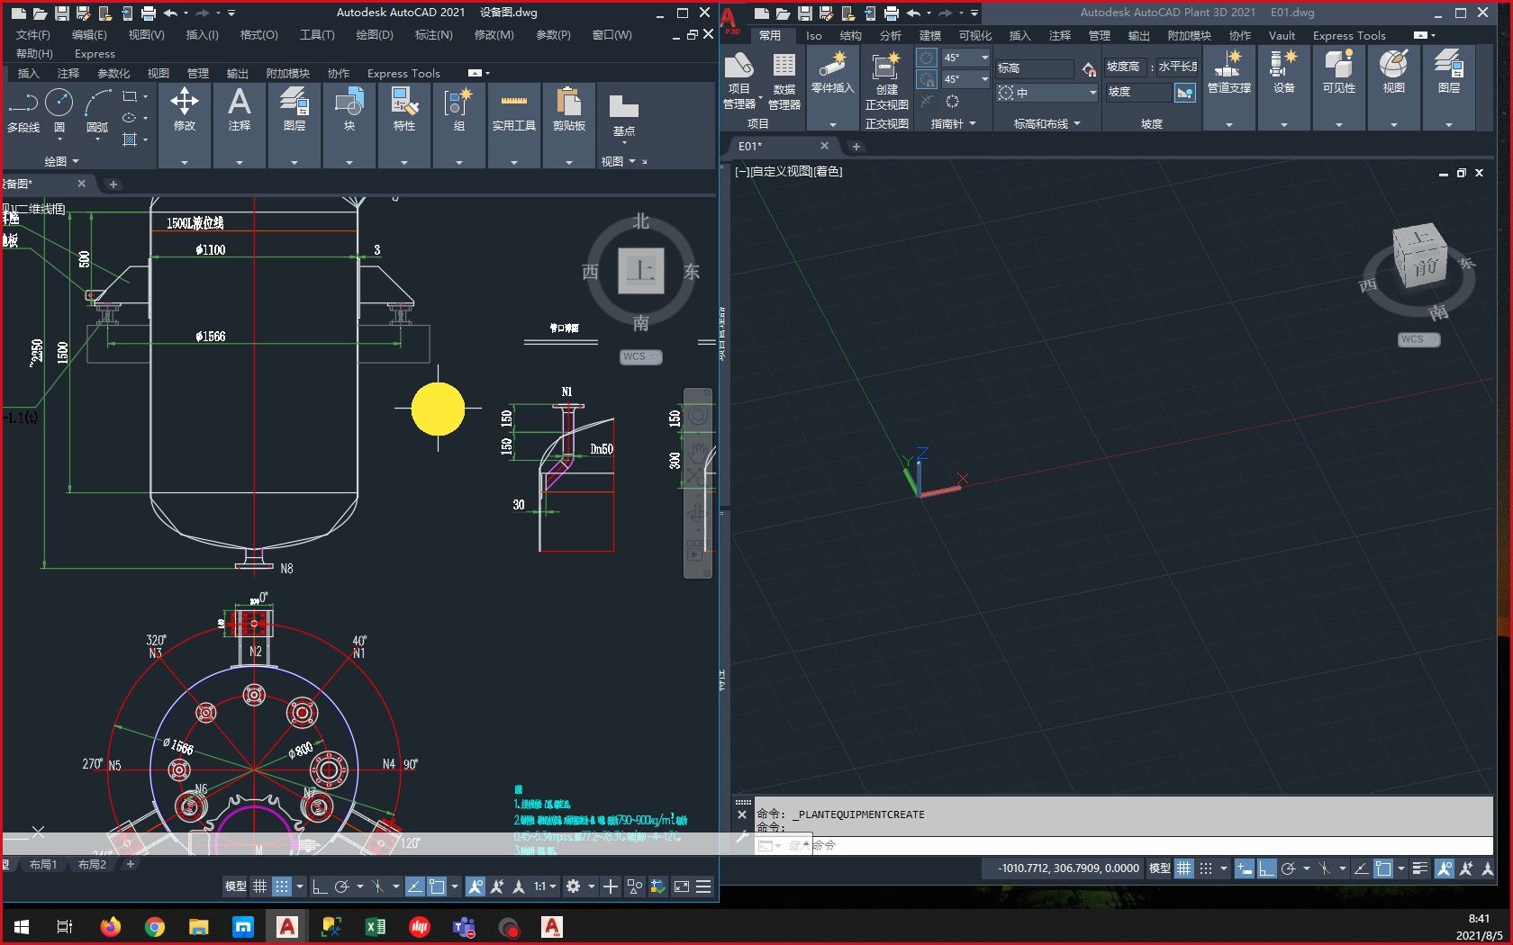Toggle snap mode in AutoCAD status bar
This screenshot has width=1513, height=945.
[282, 886]
